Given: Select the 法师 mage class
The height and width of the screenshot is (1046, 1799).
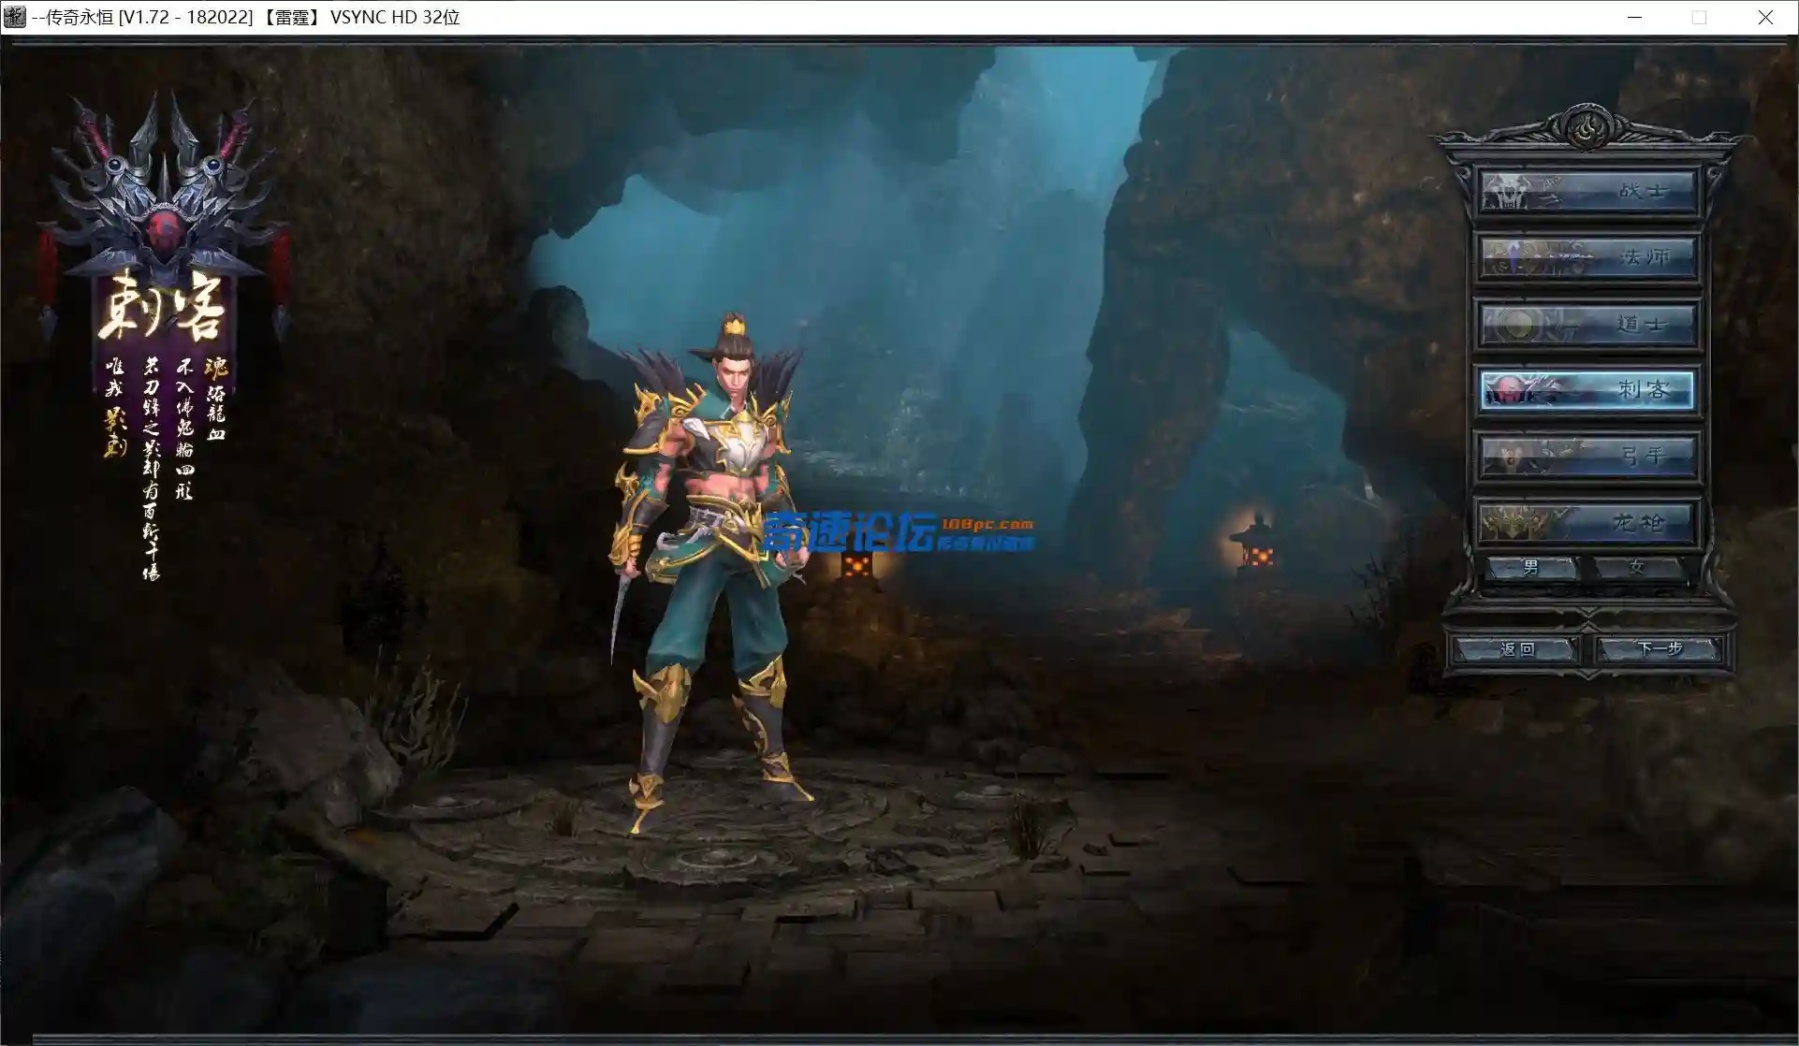Looking at the screenshot, I should pos(1587,256).
